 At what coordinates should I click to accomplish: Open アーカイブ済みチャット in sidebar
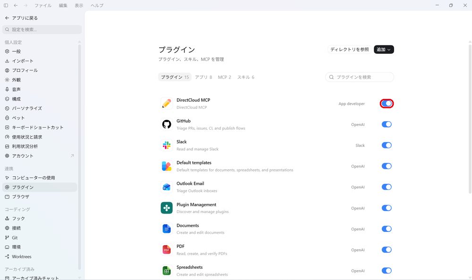[40, 278]
